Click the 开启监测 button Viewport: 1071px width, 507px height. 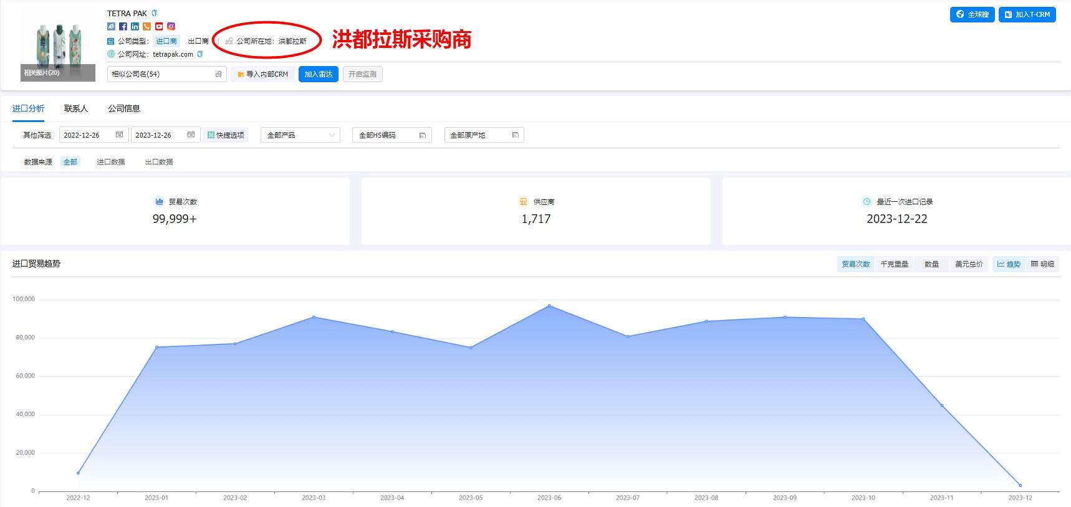(x=362, y=74)
